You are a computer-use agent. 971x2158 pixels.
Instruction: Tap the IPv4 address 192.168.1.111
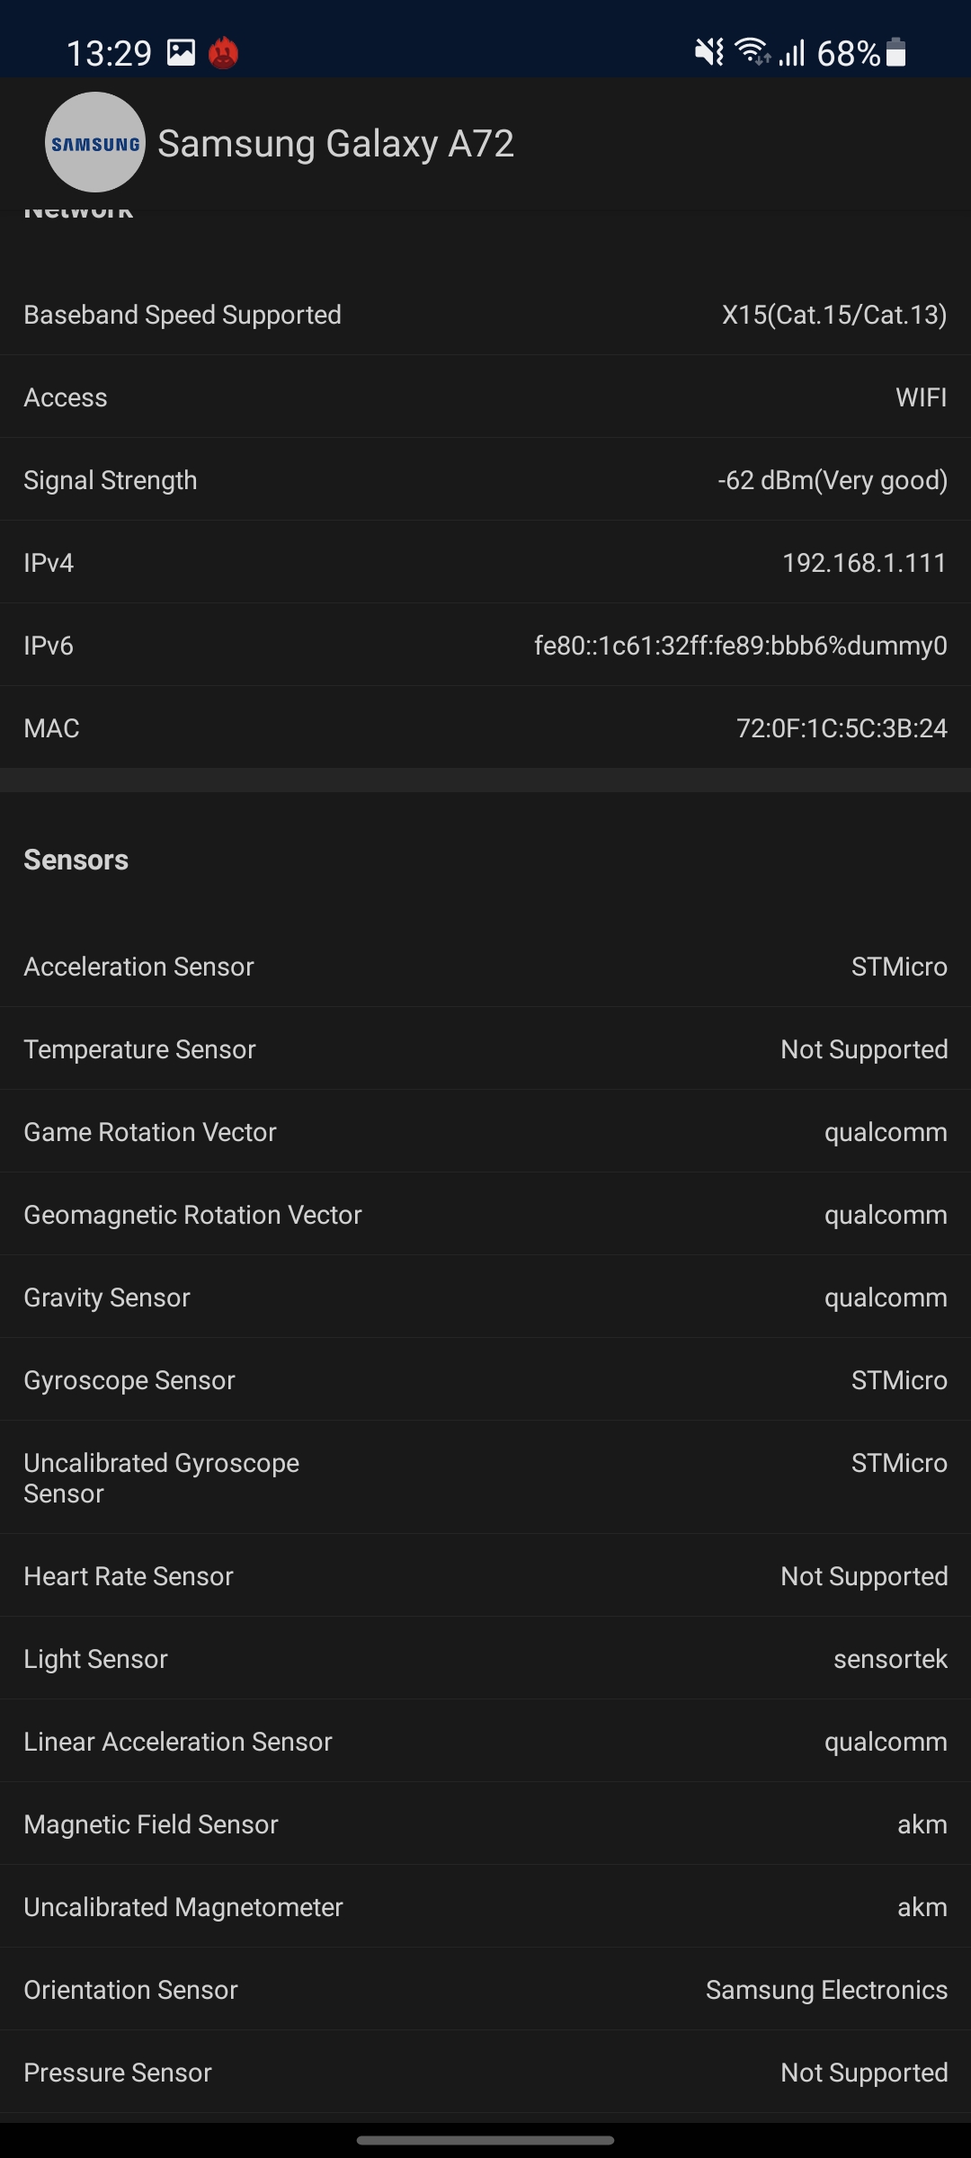pyautogui.click(x=864, y=563)
